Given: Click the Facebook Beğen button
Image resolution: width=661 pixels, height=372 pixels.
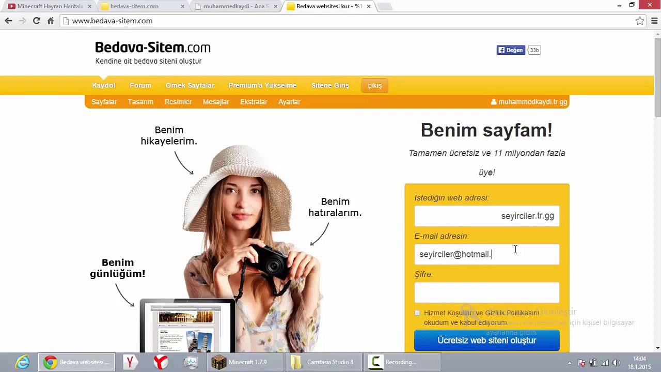Looking at the screenshot, I should (511, 50).
